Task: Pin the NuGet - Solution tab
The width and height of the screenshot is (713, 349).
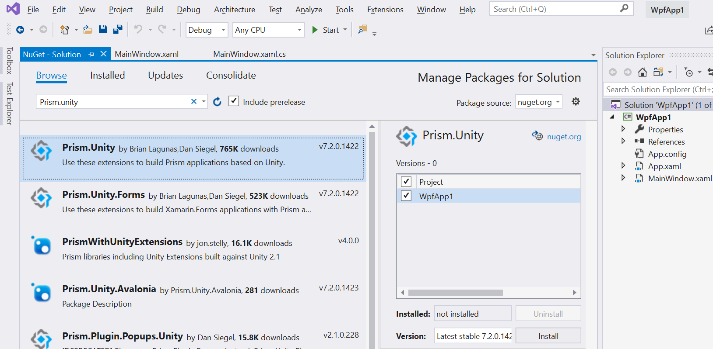Action: (91, 54)
